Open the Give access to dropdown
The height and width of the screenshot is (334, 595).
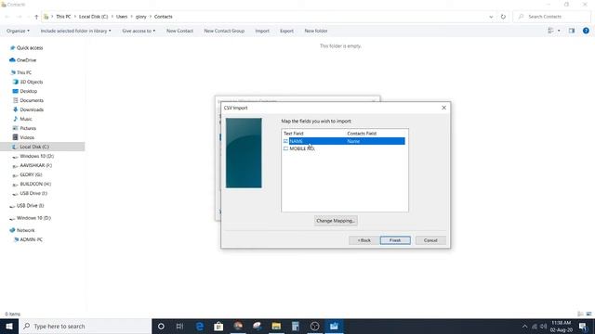point(139,31)
